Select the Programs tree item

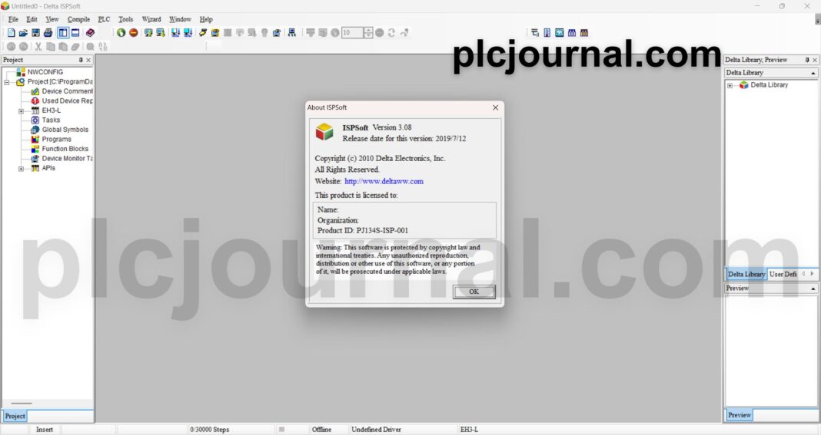(x=57, y=140)
